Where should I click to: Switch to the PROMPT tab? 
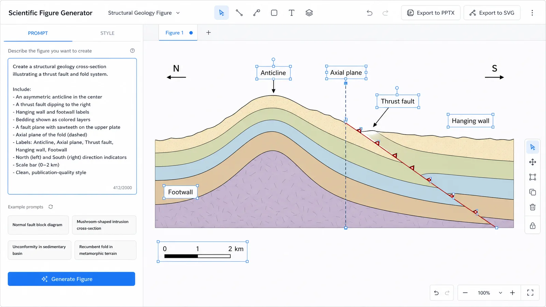pos(38,33)
